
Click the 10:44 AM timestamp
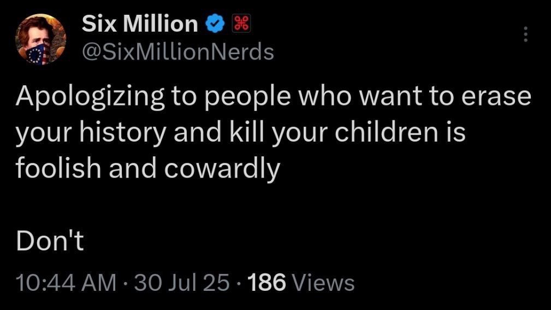pyautogui.click(x=66, y=283)
